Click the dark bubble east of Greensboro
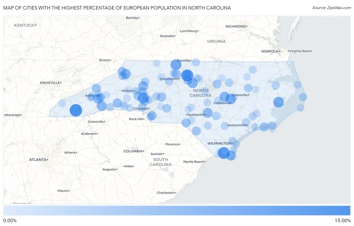The width and height of the screenshot is (354, 226). [x=187, y=75]
